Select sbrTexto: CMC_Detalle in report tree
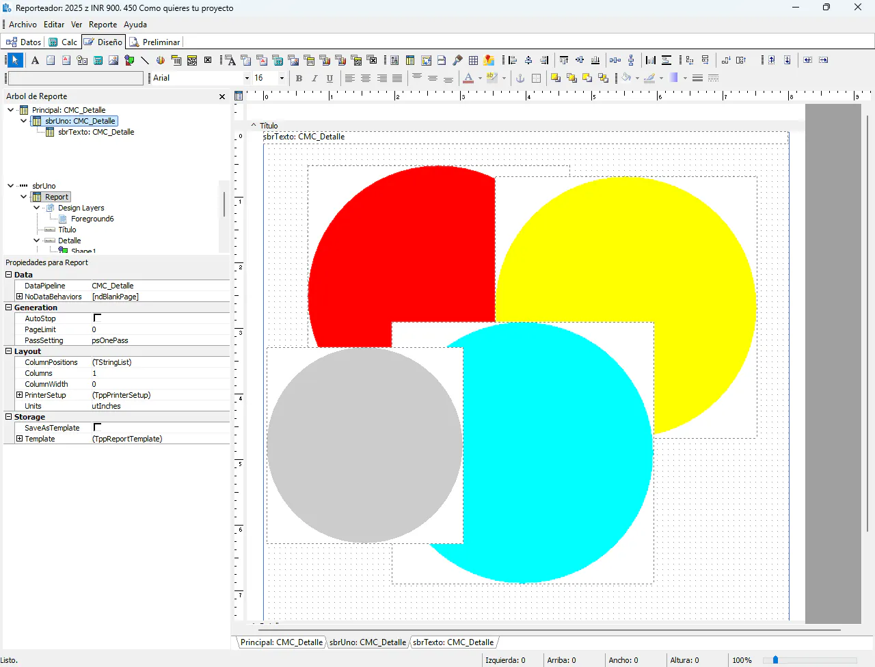 click(x=96, y=132)
